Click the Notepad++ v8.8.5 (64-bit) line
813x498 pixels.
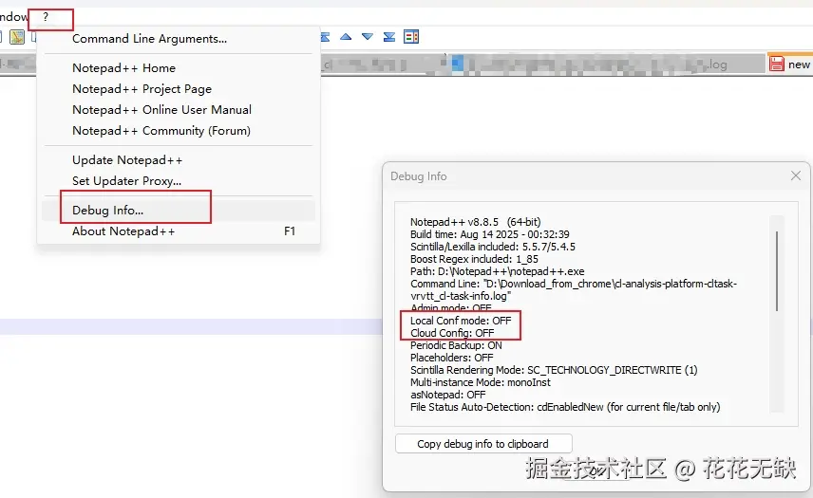point(476,222)
